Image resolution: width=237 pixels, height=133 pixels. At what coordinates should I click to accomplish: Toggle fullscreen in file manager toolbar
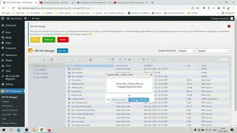tap(153, 59)
